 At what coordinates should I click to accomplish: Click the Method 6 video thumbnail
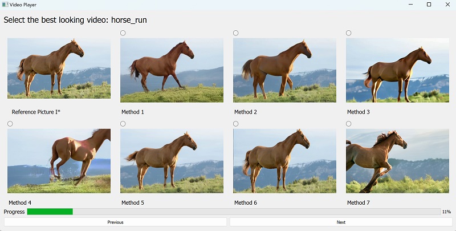click(284, 161)
